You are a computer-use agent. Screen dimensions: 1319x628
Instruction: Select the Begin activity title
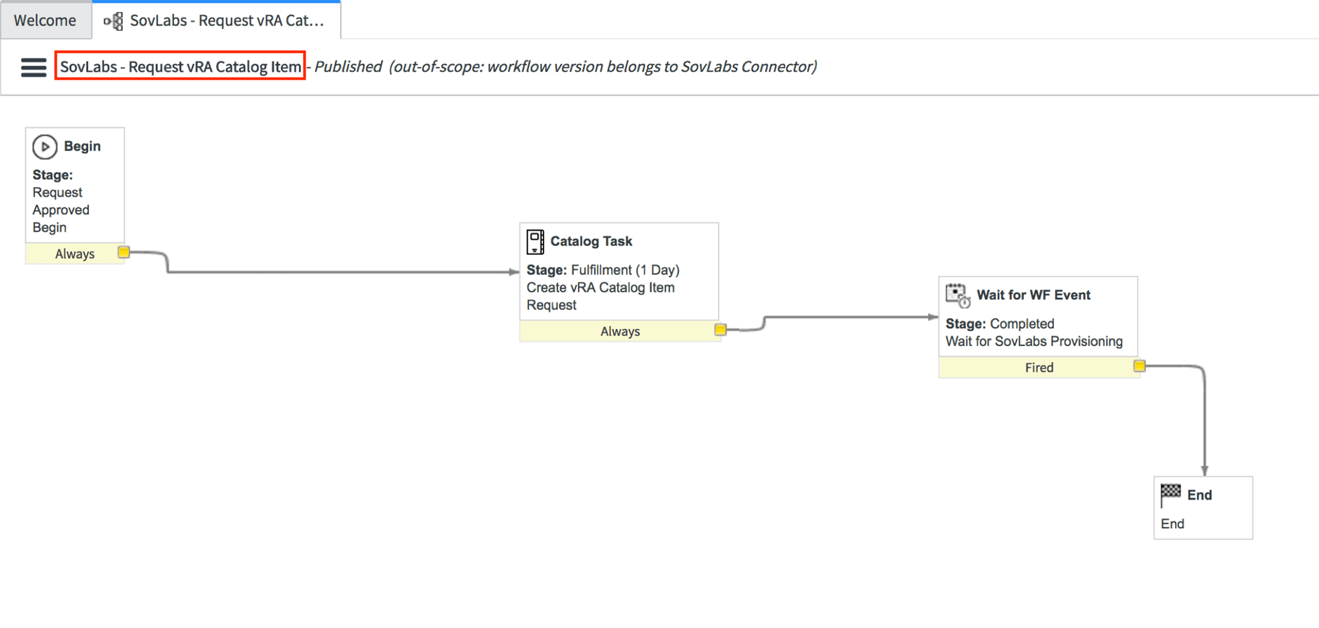tap(82, 146)
